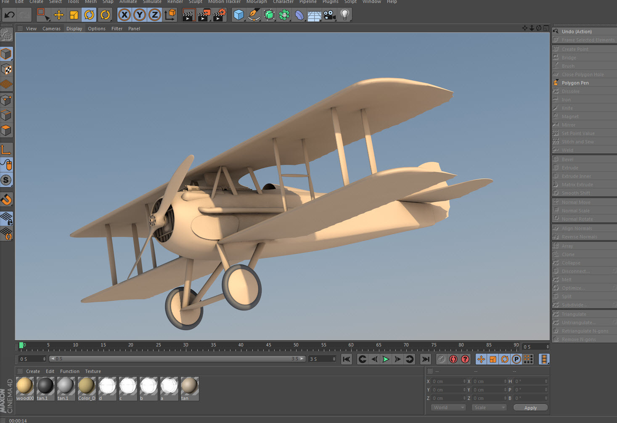Toggle Viewport Solo S icon
Image resolution: width=617 pixels, height=423 pixels.
tap(6, 180)
